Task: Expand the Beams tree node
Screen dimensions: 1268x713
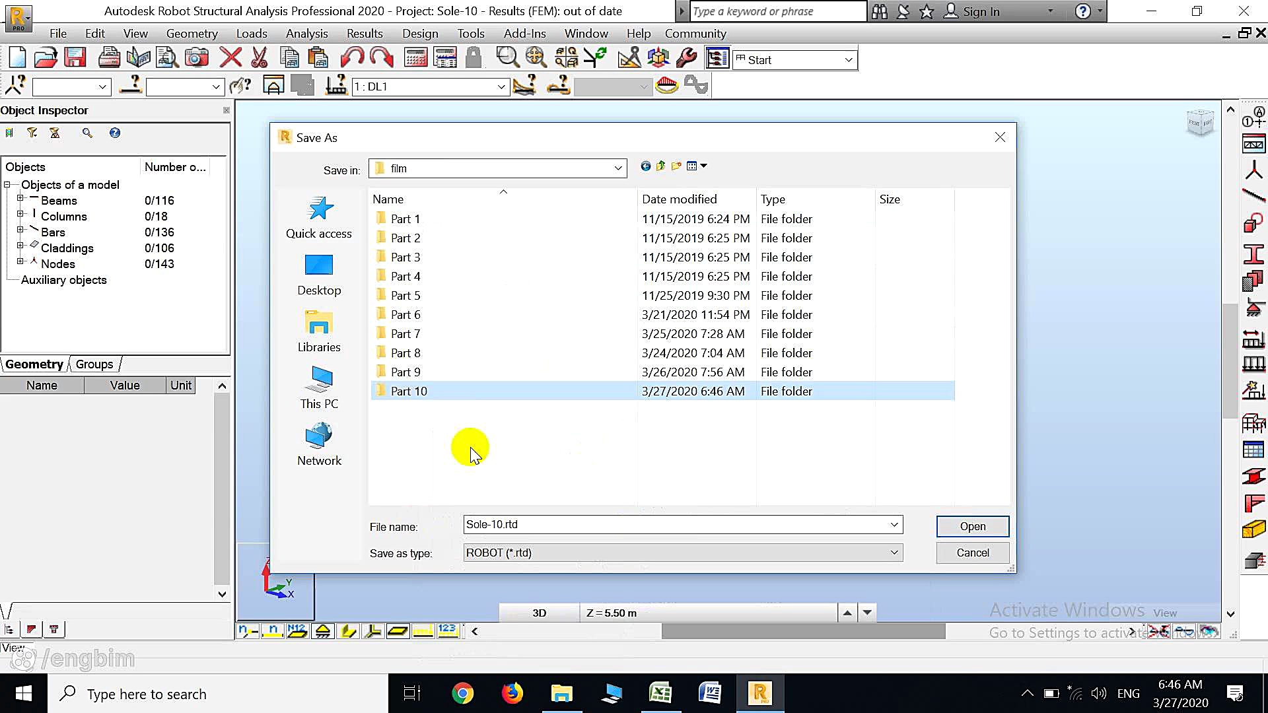Action: click(20, 198)
